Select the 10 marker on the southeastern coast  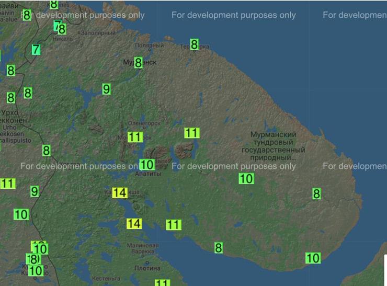pyautogui.click(x=313, y=258)
